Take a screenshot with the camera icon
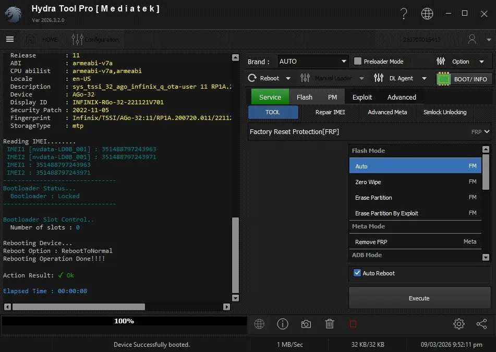Image resolution: width=496 pixels, height=352 pixels. (306, 324)
